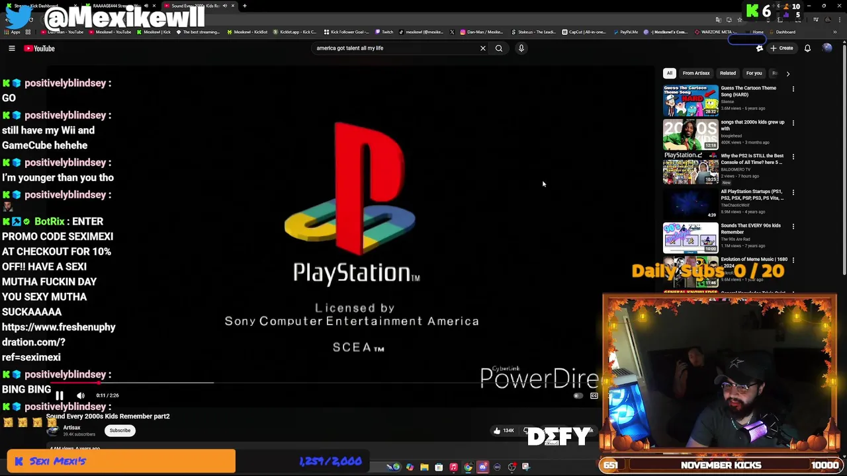The image size is (847, 476).
Task: Open the Music app in the taskbar
Action: pyautogui.click(x=453, y=467)
